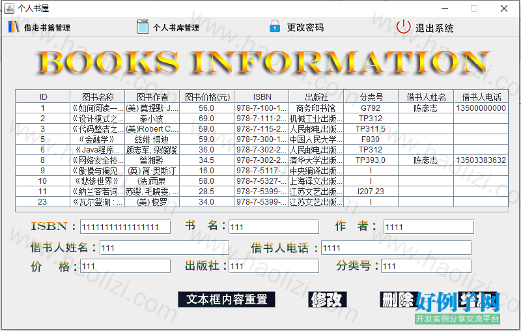Click the 文本框内容重置 button

point(227,300)
